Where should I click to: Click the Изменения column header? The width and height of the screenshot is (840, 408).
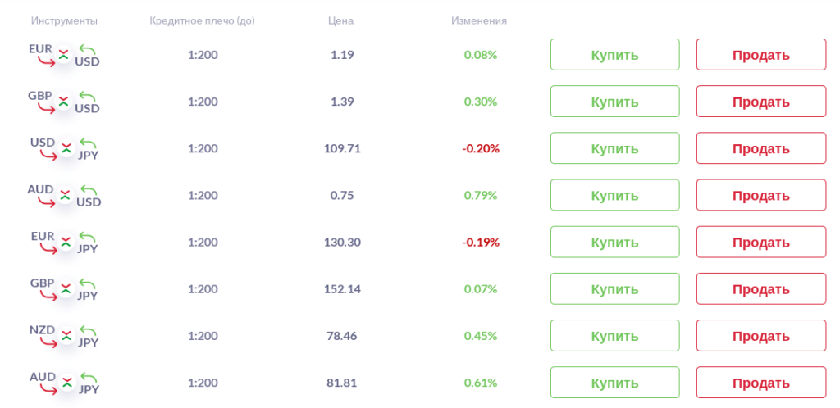[479, 20]
